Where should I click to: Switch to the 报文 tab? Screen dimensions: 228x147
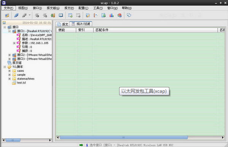(x=62, y=24)
